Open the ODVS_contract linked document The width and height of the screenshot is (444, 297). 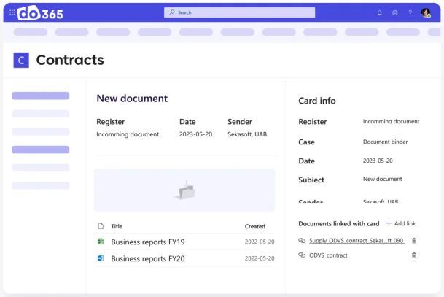(328, 255)
